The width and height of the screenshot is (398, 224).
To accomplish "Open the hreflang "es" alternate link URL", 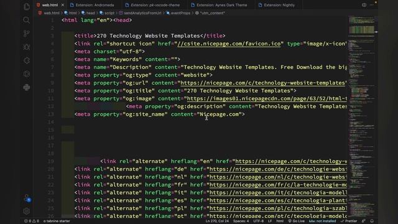I will tap(278, 200).
